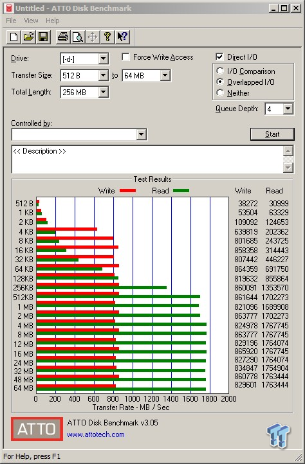Maximize the ATTO Disk Benchmark window
The width and height of the screenshot is (305, 464).
[284, 8]
